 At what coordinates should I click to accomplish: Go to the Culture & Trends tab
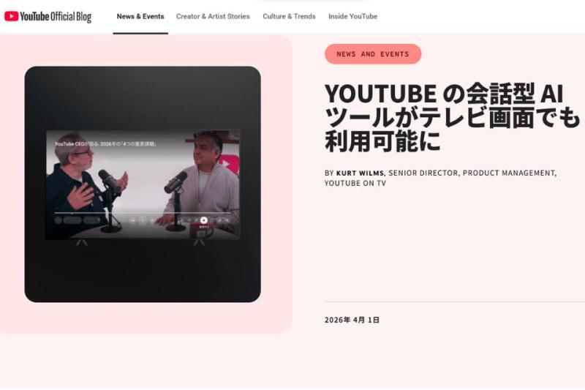289,16
